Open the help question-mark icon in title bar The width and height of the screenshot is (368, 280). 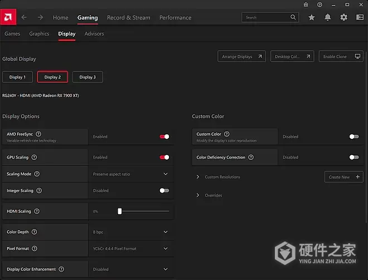[319, 4]
